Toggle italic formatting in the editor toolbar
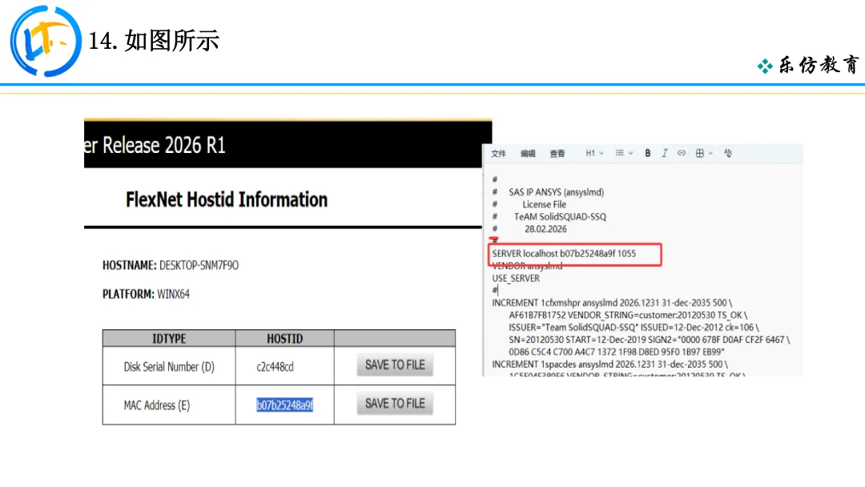The height and width of the screenshot is (487, 865). point(664,153)
